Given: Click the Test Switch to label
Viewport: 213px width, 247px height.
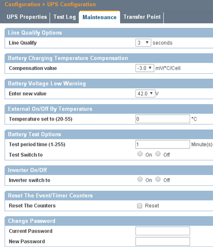Looking at the screenshot, I should click(26, 155).
